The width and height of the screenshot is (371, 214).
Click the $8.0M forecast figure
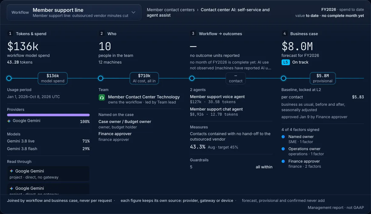click(x=297, y=46)
